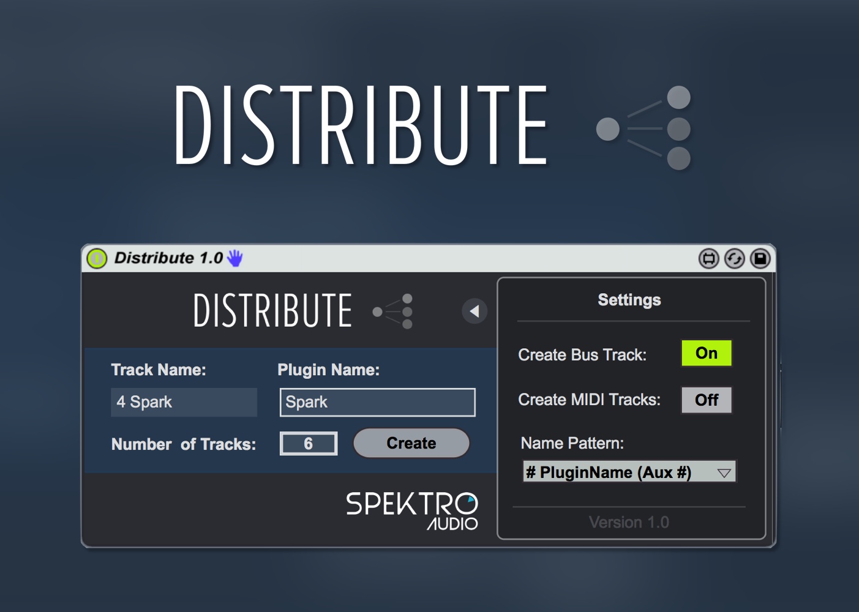Click the hot-swap preset circular arrows icon

point(734,259)
